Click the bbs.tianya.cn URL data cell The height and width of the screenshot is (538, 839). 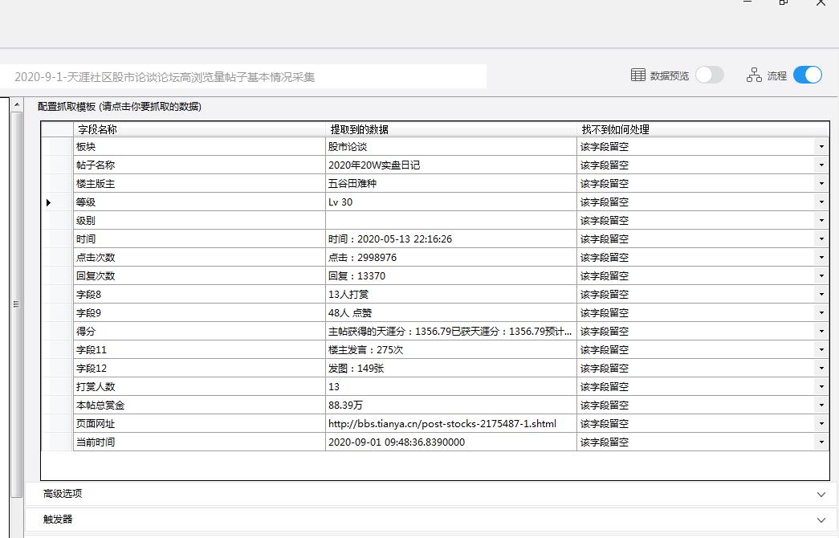[x=451, y=423]
